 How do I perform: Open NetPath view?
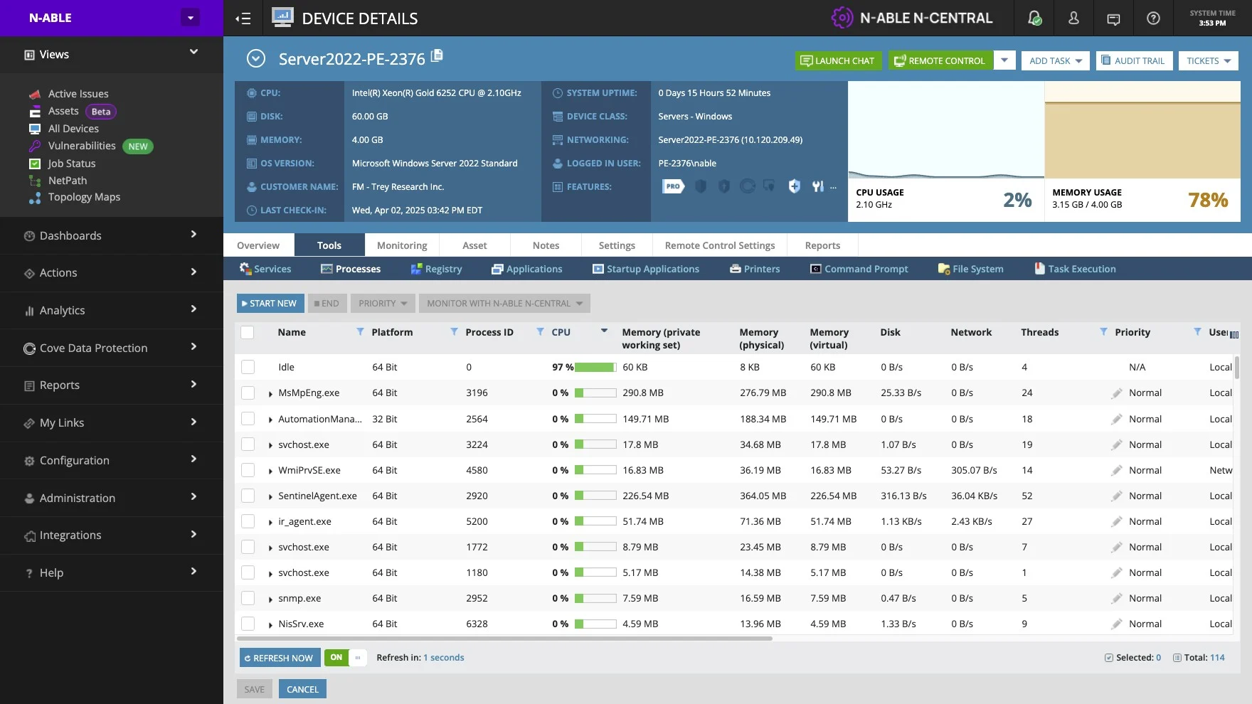point(68,181)
